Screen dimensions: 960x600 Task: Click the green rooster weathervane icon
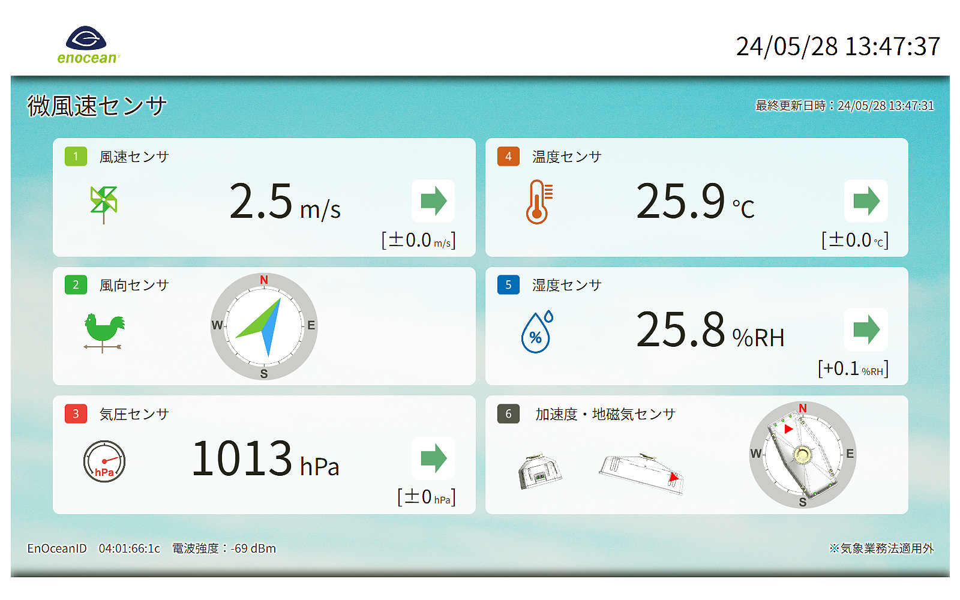104,332
